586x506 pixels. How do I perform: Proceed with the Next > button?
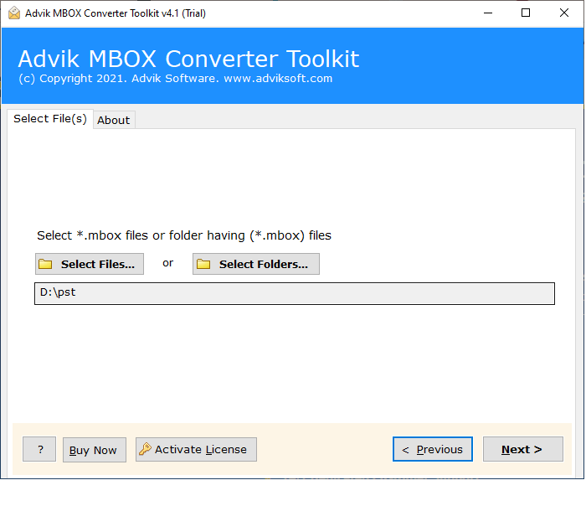[x=523, y=449]
